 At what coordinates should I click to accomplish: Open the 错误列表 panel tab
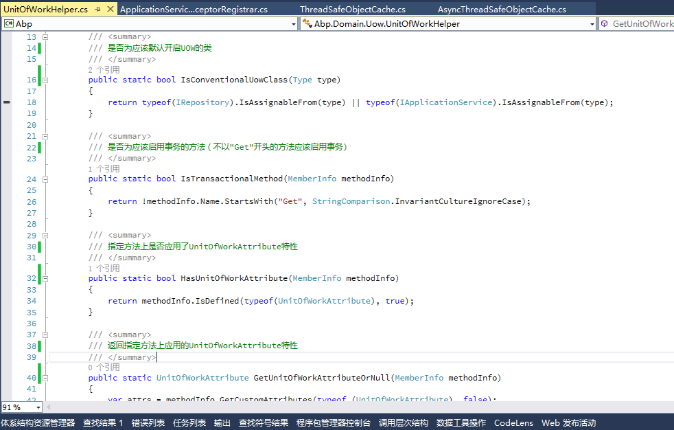(148, 423)
